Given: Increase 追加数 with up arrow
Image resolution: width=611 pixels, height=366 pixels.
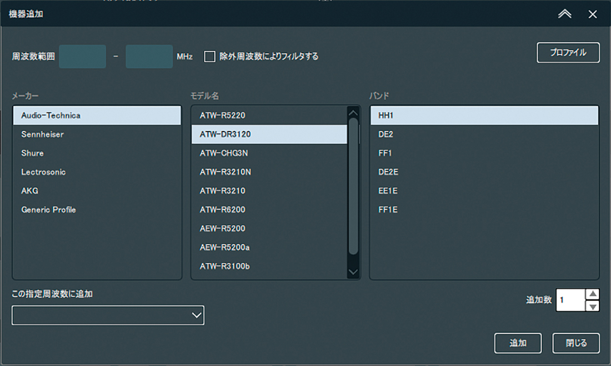Looking at the screenshot, I should pos(592,294).
